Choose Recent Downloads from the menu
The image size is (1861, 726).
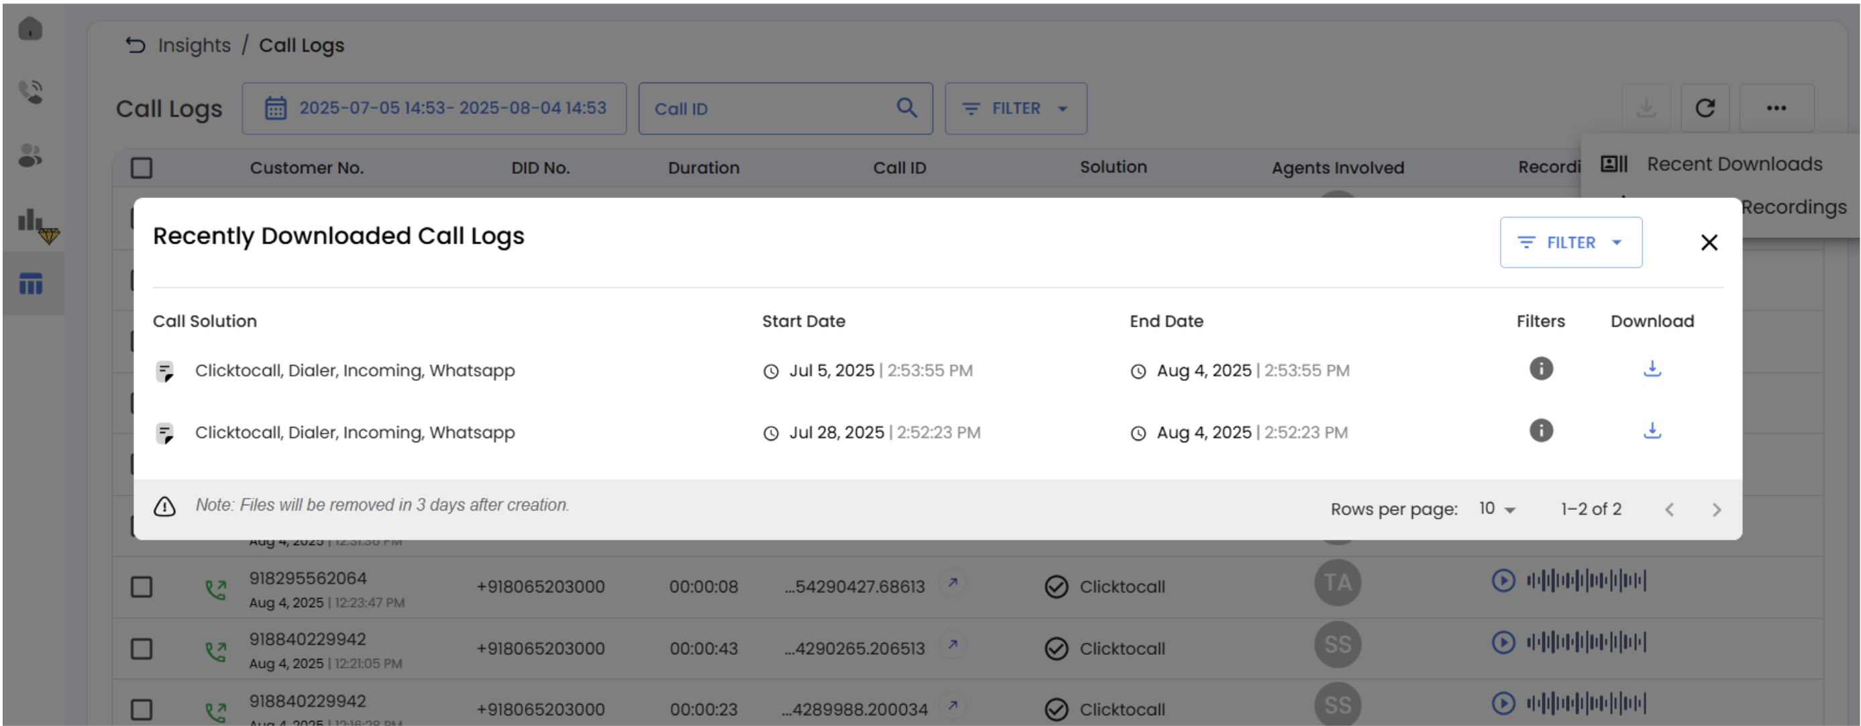click(1719, 164)
